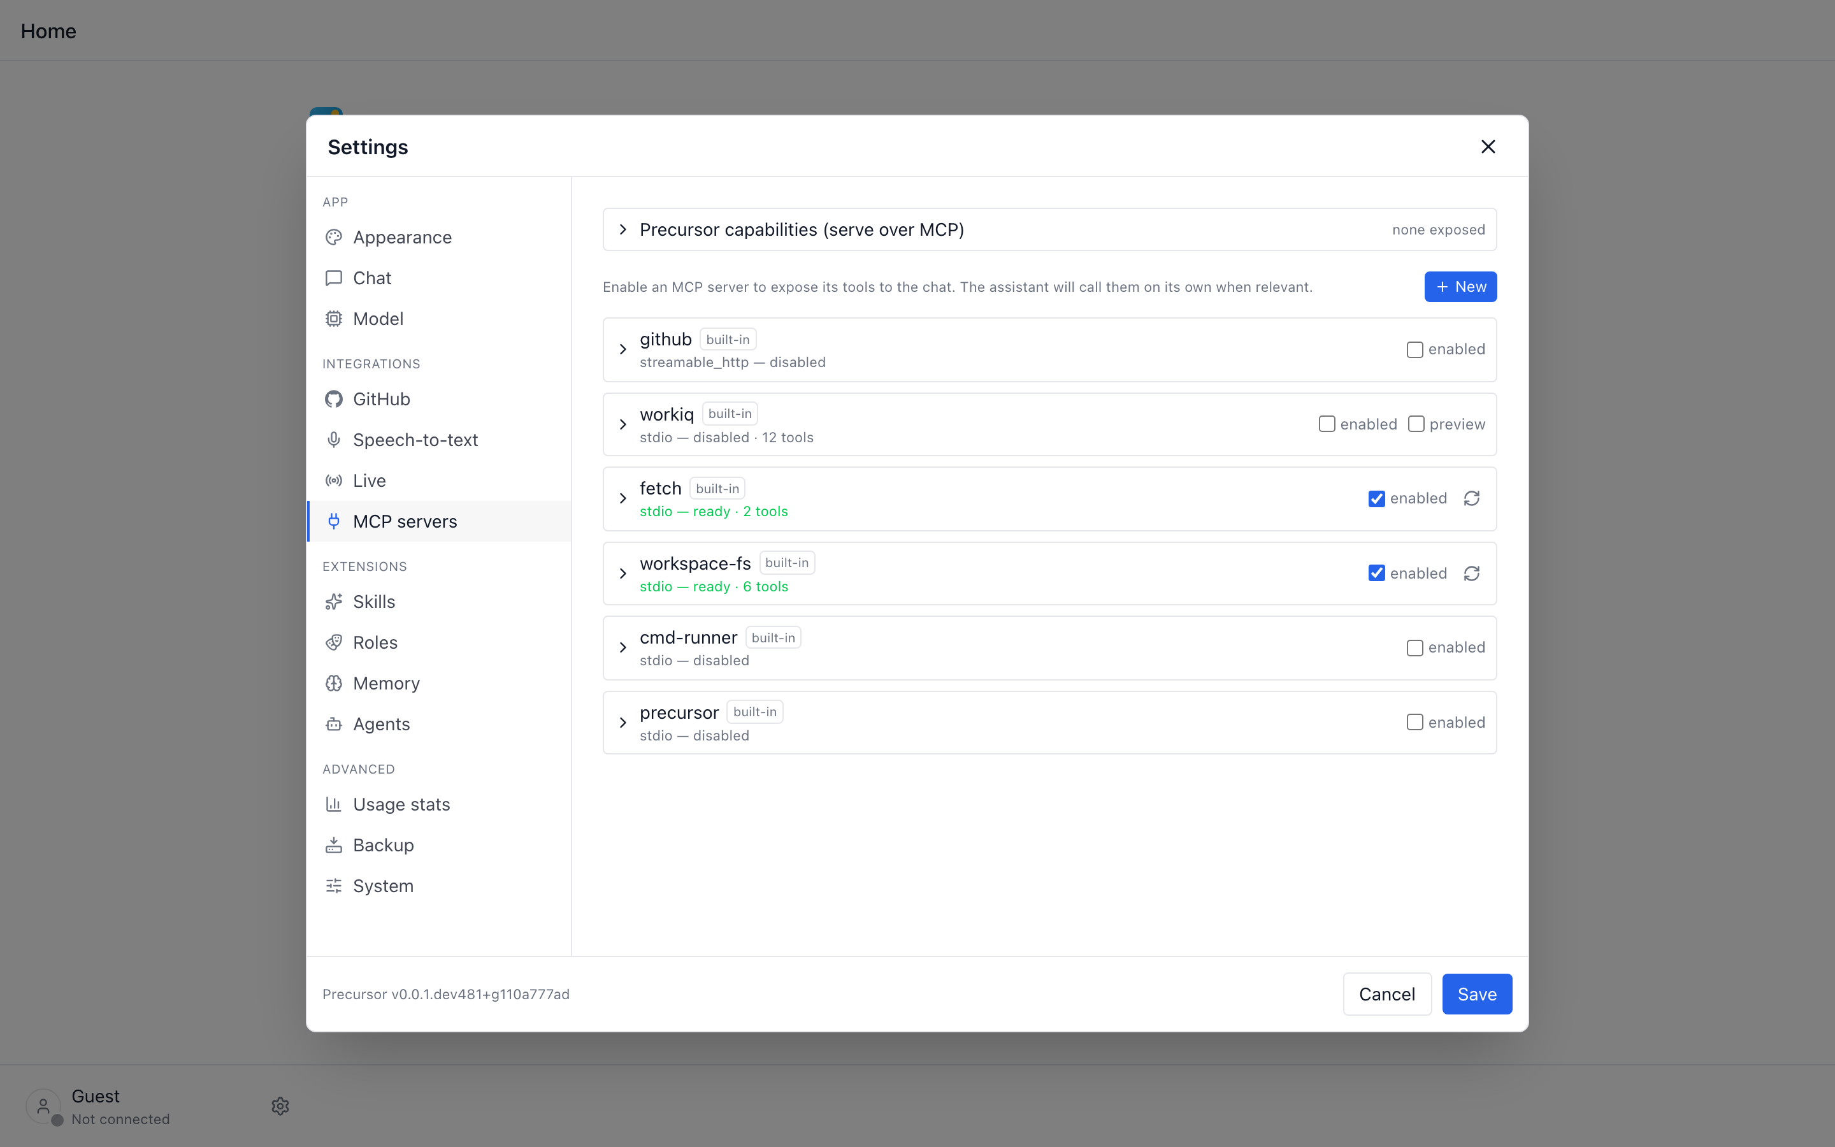
Task: Click the Save button
Action: (1477, 994)
